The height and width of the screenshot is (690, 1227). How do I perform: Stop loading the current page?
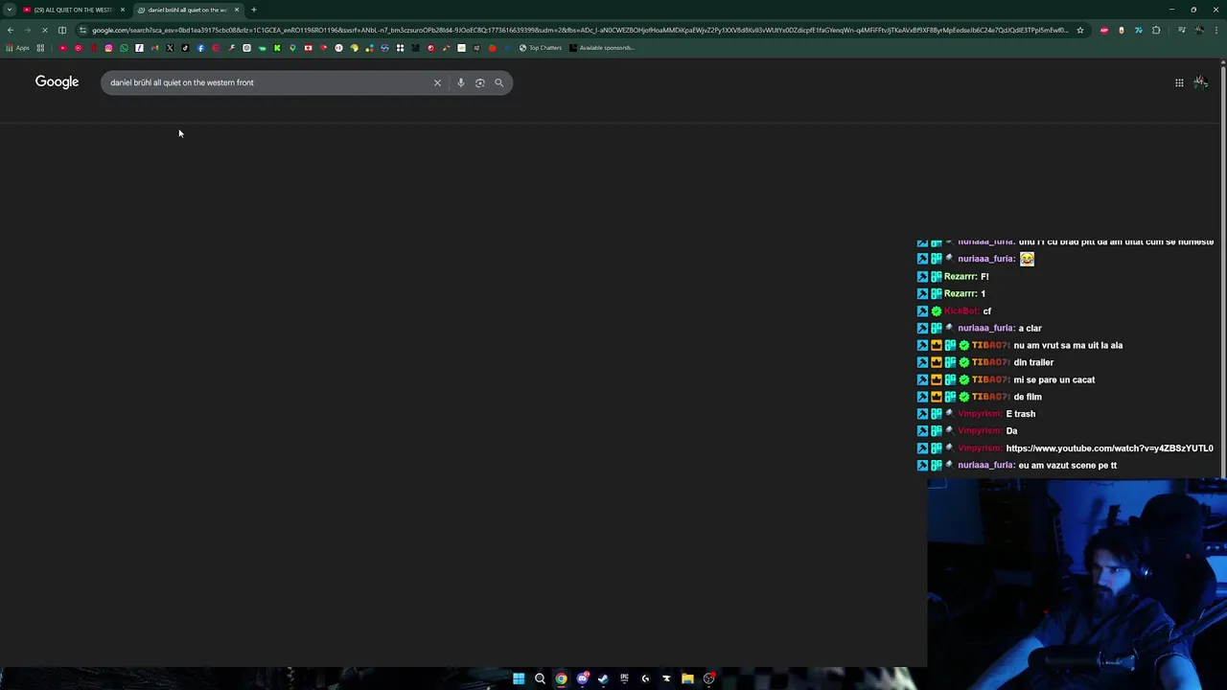[x=44, y=30]
